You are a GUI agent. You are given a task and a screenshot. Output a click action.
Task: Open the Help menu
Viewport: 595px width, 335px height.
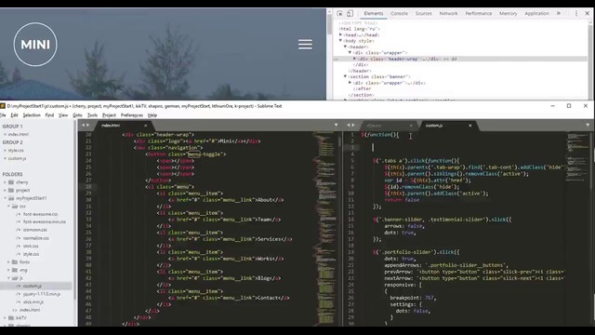[x=152, y=115]
